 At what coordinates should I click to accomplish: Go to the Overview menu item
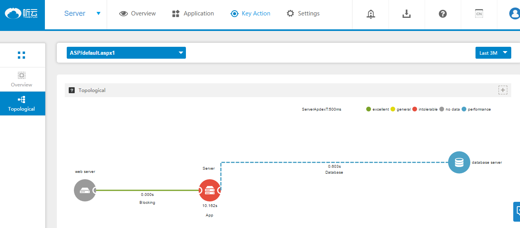(137, 13)
